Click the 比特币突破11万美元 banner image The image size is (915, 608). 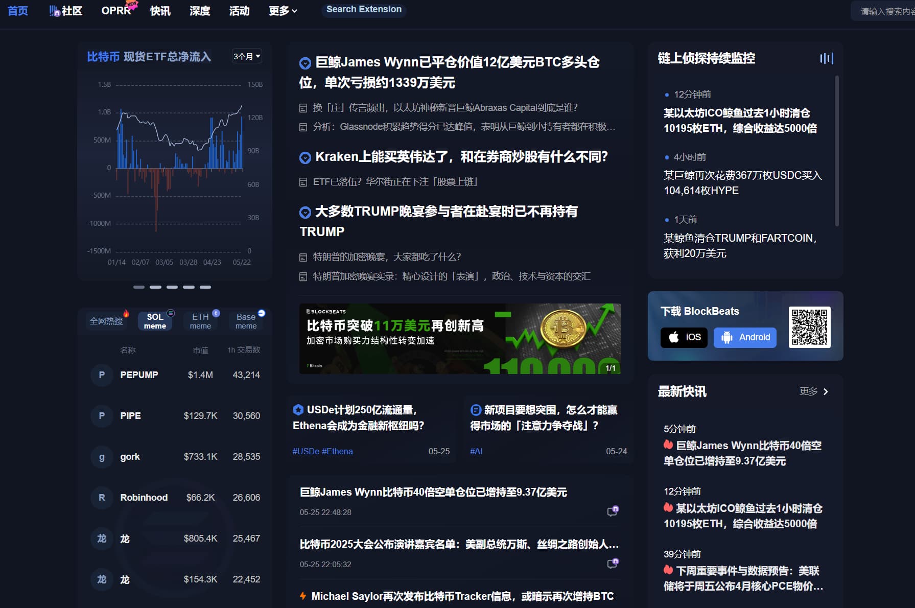[x=460, y=338]
